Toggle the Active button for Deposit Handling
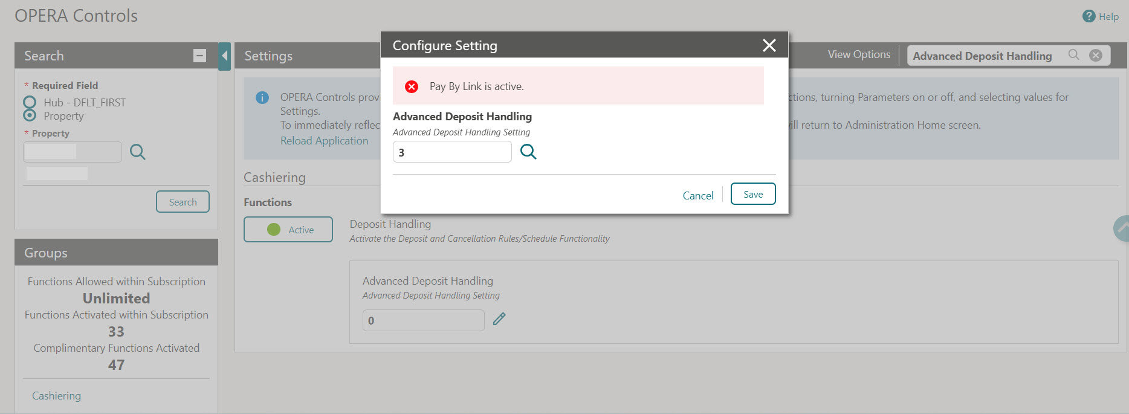Screen dimensions: 1129x414 pos(288,230)
